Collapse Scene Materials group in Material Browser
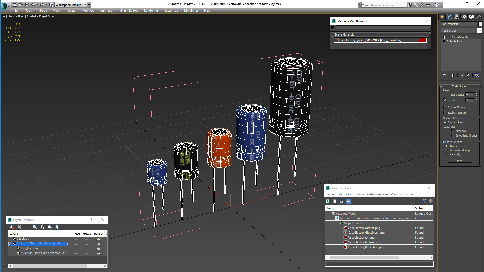 [x=333, y=35]
